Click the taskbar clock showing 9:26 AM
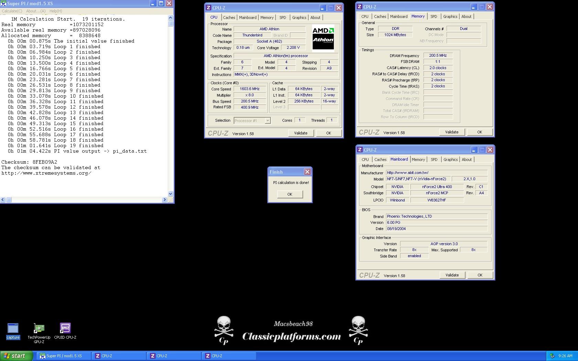The image size is (578, 361). click(x=566, y=356)
